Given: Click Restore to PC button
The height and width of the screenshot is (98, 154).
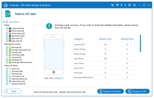Looking at the screenshot, I should (x=138, y=91).
